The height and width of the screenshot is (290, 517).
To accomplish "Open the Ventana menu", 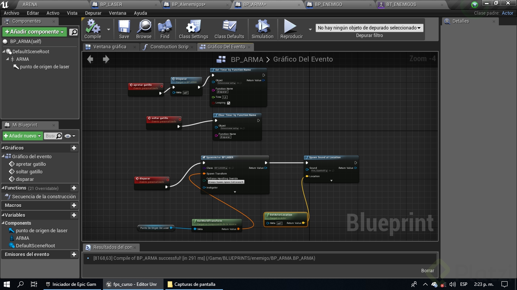I will pos(118,13).
